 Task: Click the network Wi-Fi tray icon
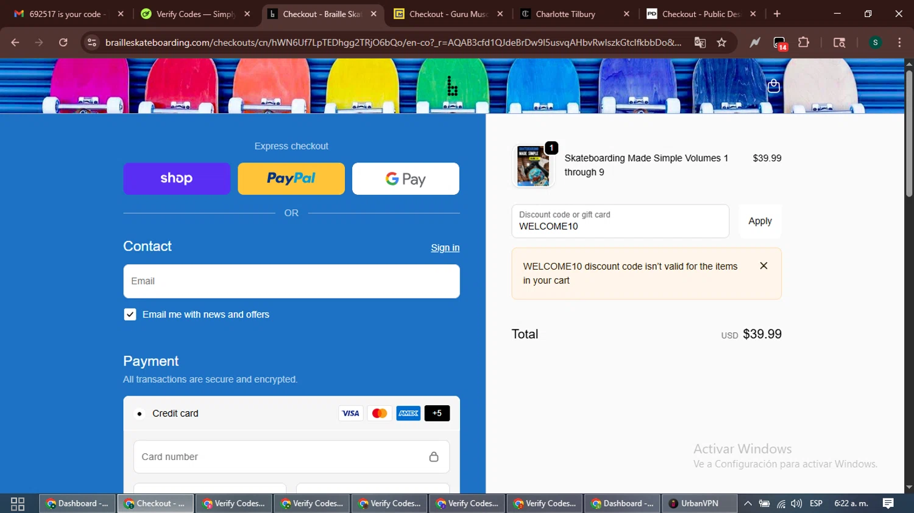click(781, 503)
